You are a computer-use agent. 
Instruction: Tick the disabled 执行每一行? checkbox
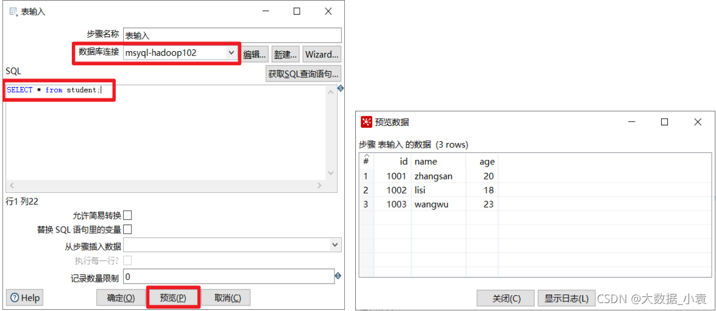128,261
